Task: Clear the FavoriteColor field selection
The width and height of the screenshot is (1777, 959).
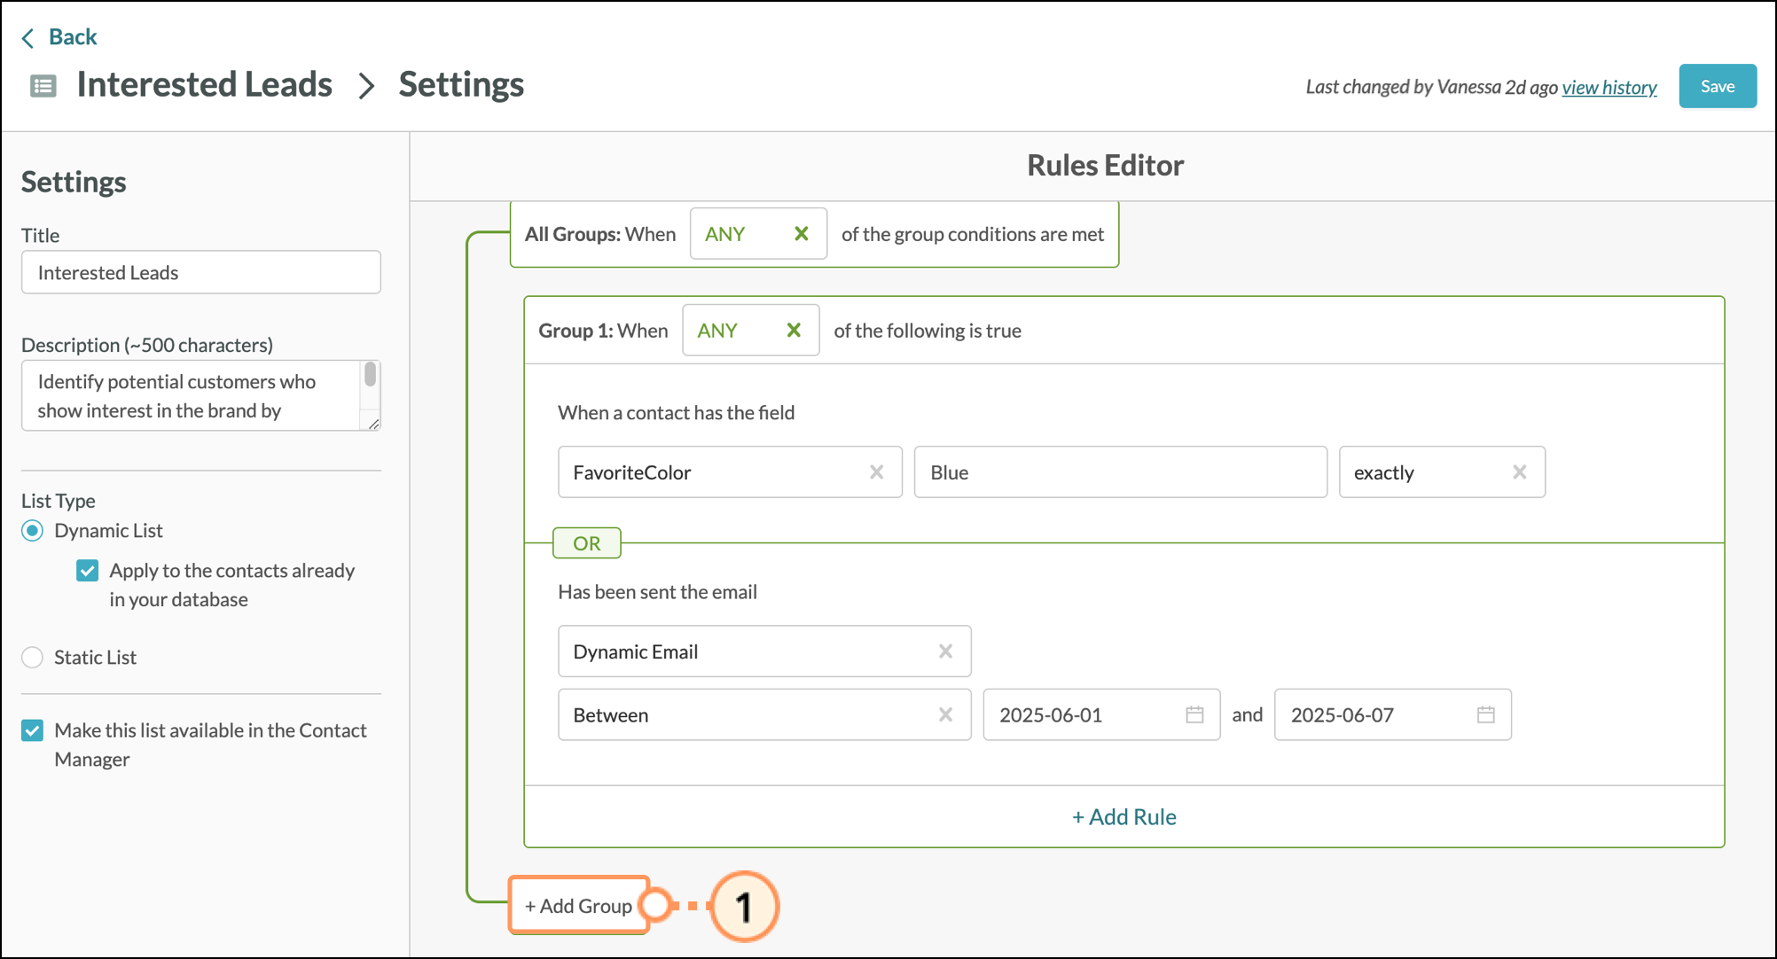Action: pyautogui.click(x=876, y=472)
